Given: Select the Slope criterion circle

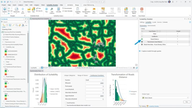Looking at the screenshot, I should 142,34.
